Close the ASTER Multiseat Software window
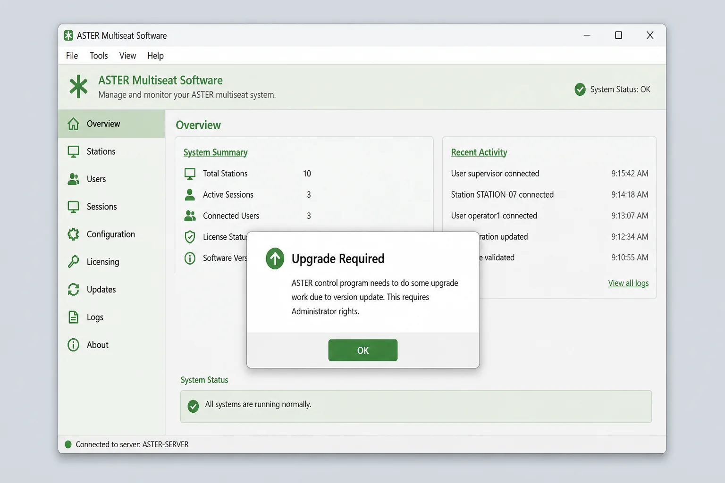Screen dimensions: 725x483 point(650,35)
